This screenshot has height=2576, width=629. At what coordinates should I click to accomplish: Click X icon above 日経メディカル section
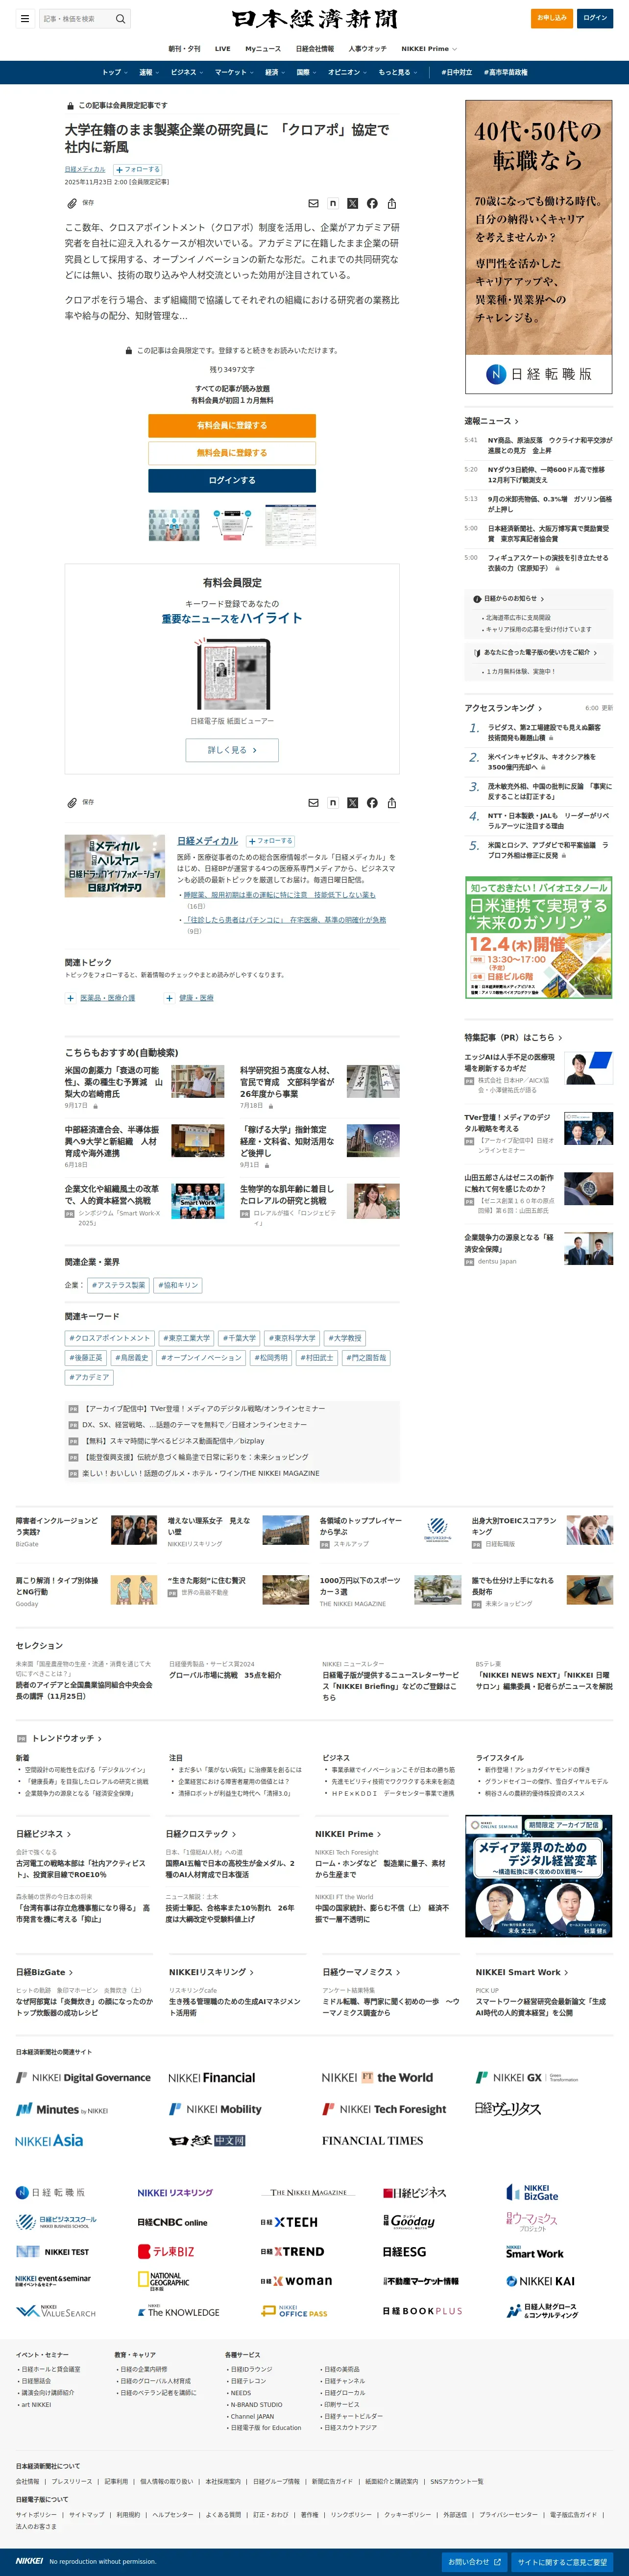click(x=352, y=802)
